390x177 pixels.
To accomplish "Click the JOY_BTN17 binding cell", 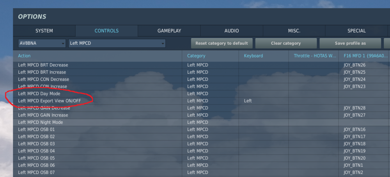I will 364,137.
